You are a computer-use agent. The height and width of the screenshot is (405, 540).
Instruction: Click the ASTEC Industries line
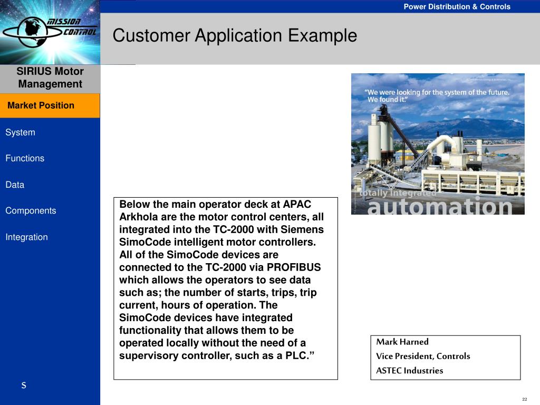pos(409,371)
